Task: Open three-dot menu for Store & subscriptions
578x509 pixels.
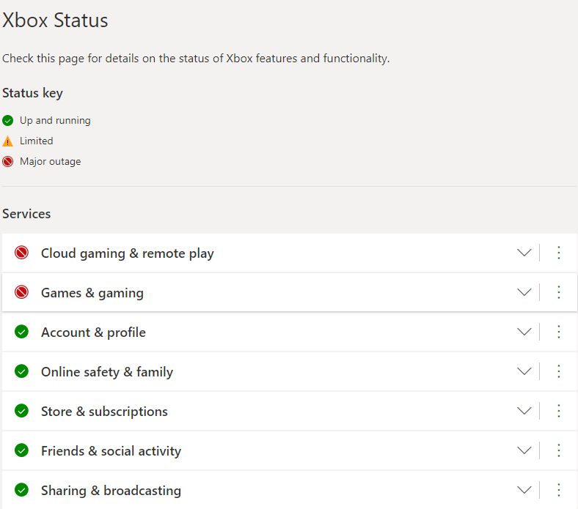Action: tap(559, 411)
